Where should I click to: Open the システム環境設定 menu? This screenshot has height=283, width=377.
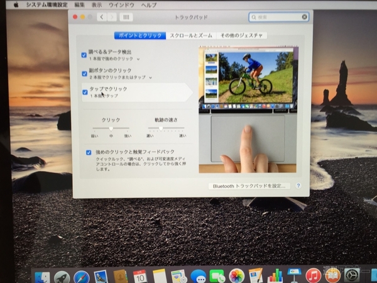coord(47,4)
